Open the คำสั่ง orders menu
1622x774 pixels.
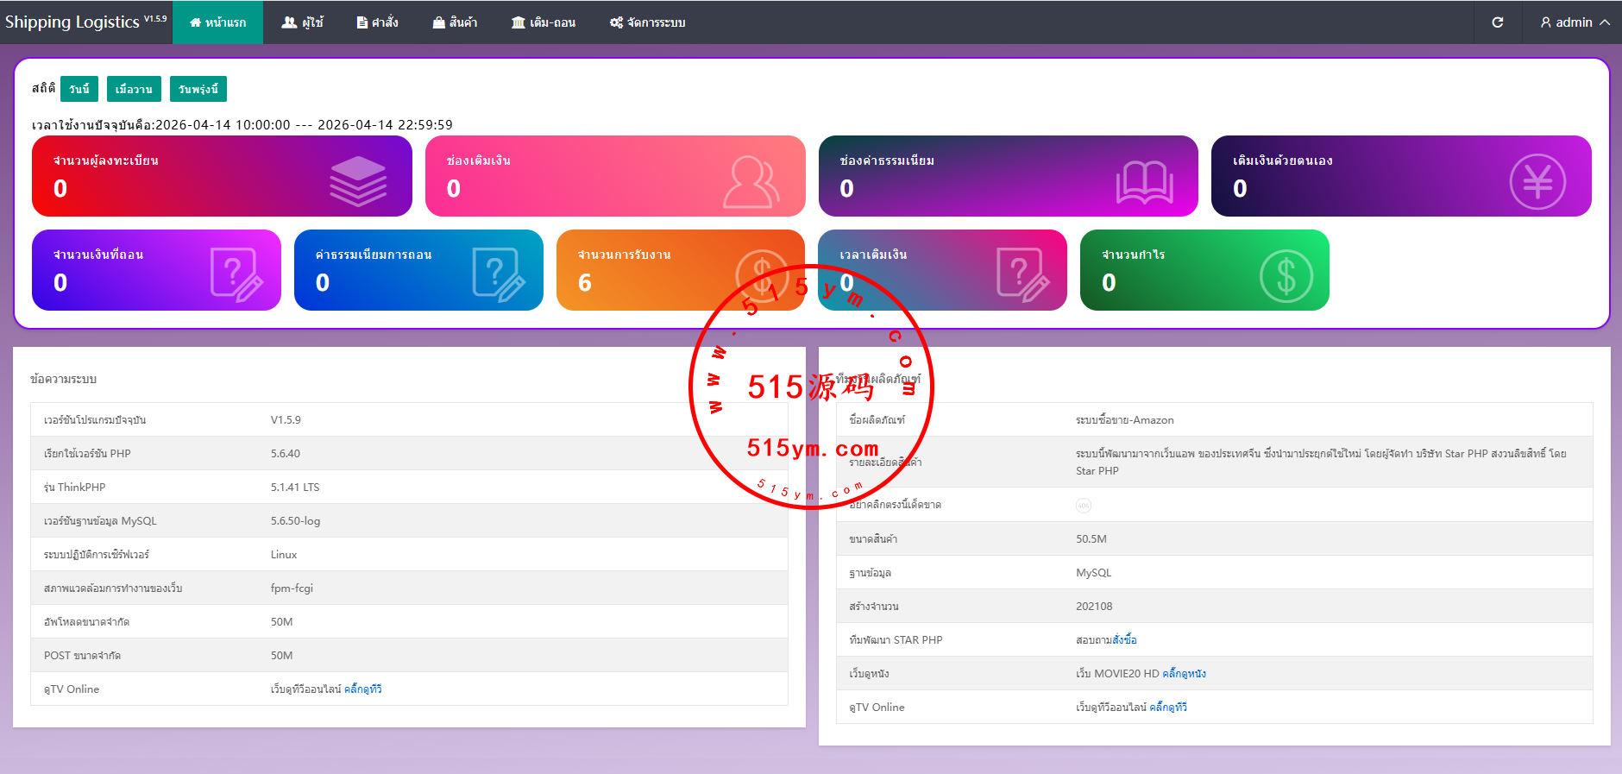[x=378, y=22]
